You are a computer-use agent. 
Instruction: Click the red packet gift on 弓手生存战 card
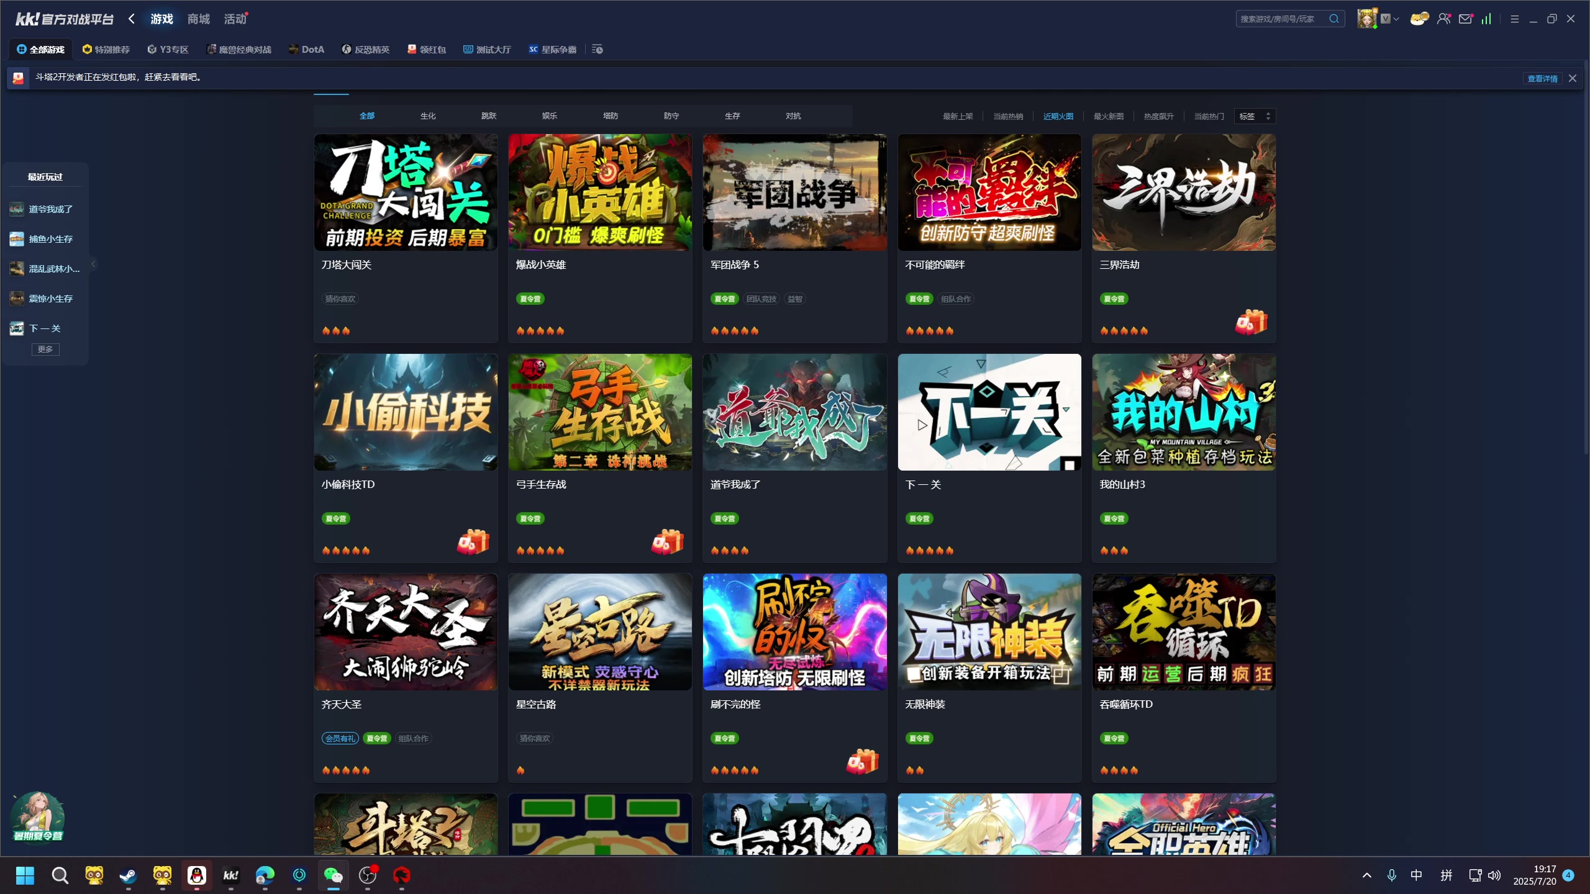[x=668, y=542]
